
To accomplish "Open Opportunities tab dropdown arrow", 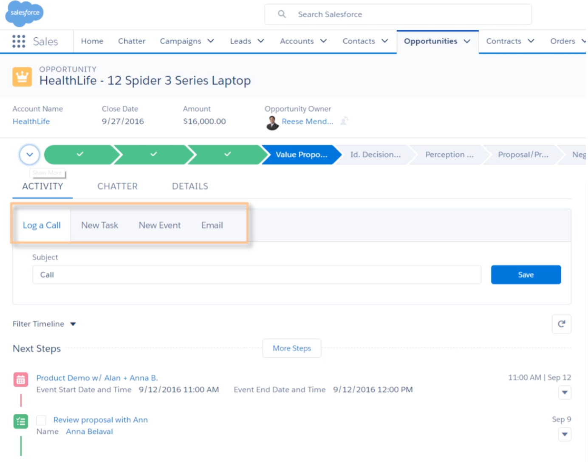I will (467, 41).
